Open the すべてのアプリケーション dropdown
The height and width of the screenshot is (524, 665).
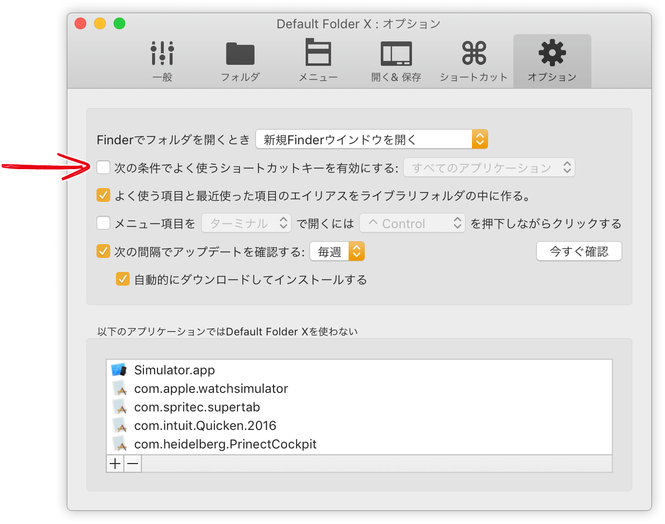[489, 168]
